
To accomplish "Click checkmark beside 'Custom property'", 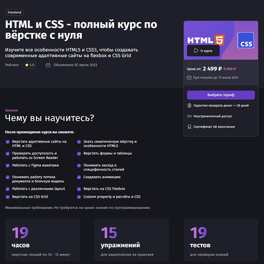I will point(79,197).
